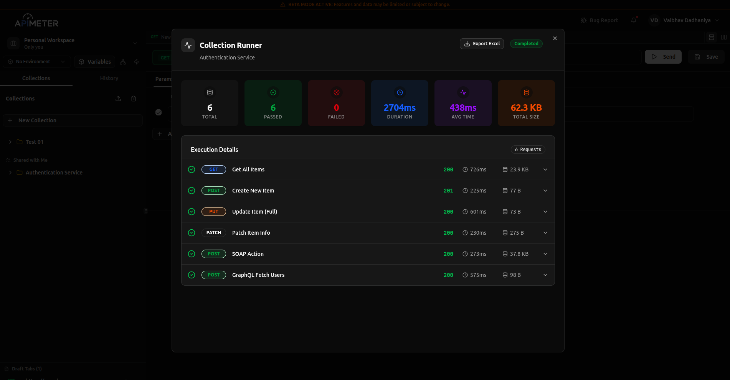
Task: Select the vertical two-pane layout icon
Action: click(724, 37)
